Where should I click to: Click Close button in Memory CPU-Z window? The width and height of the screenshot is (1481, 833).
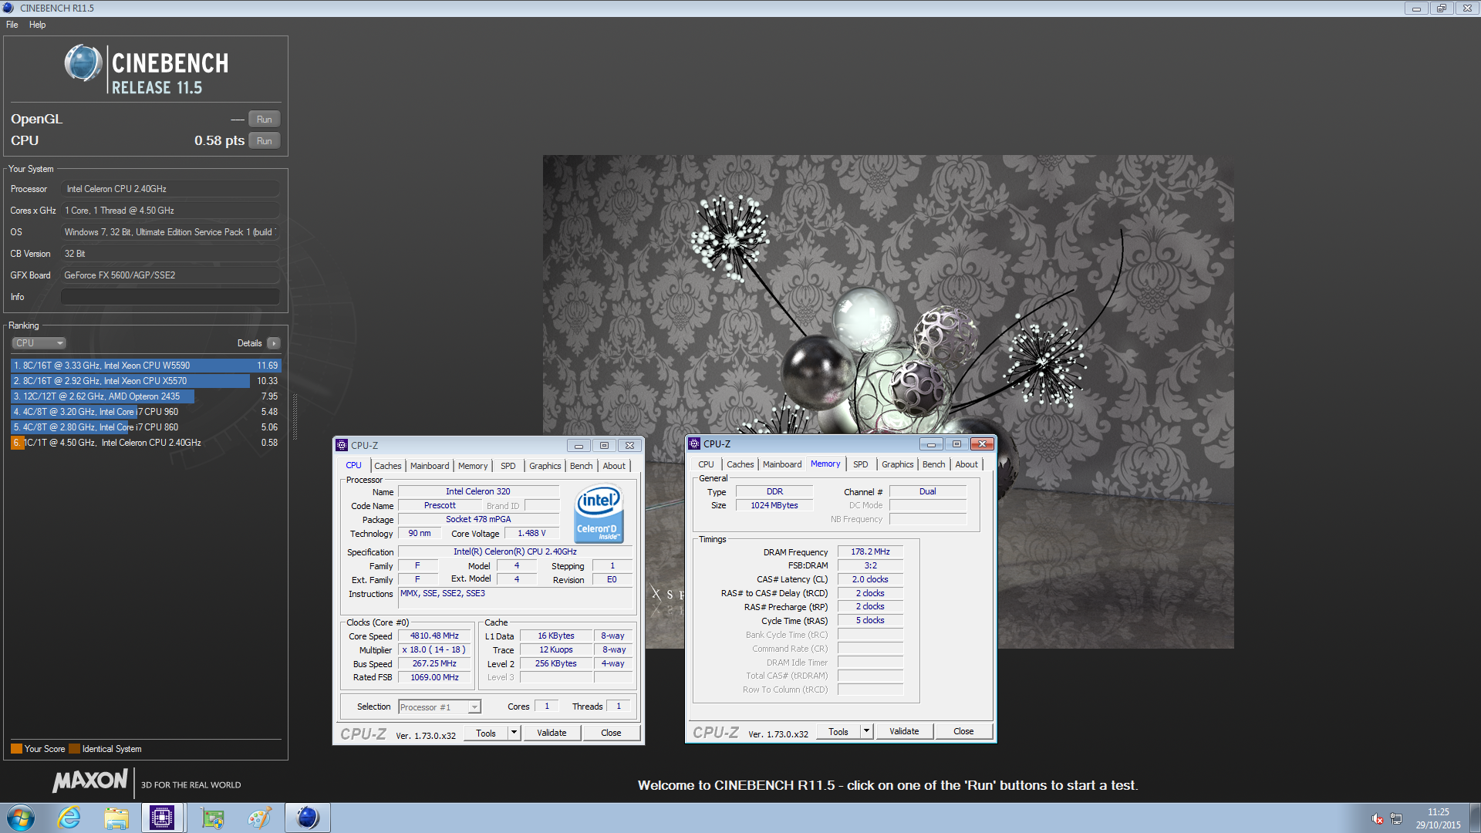[x=963, y=731]
